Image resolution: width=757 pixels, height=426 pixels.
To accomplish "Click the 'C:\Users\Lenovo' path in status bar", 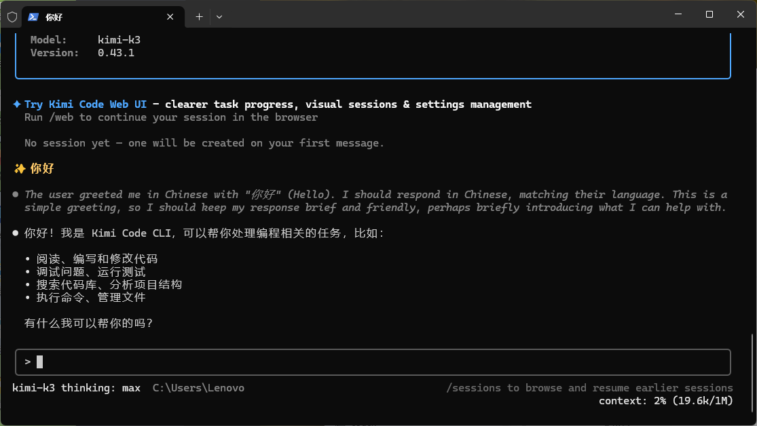I will click(198, 388).
